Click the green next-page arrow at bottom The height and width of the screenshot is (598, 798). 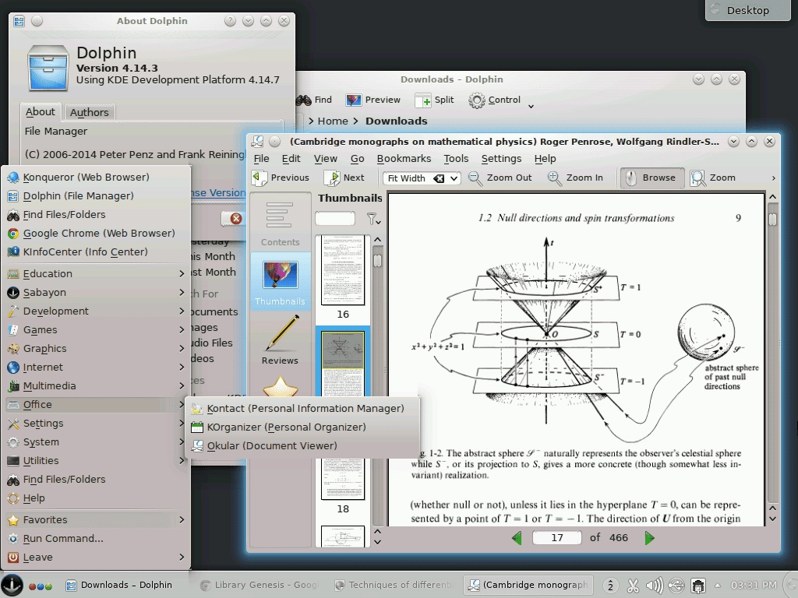649,538
